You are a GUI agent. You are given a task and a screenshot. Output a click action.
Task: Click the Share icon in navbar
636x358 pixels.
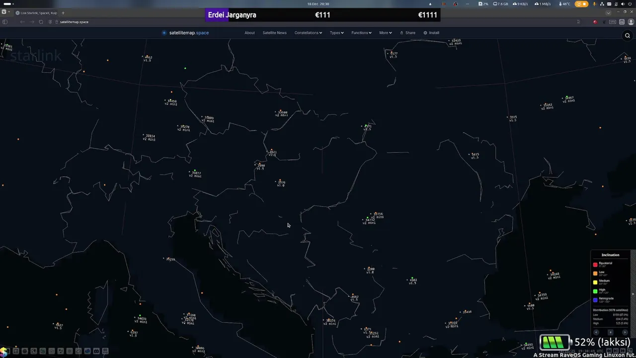407,33
